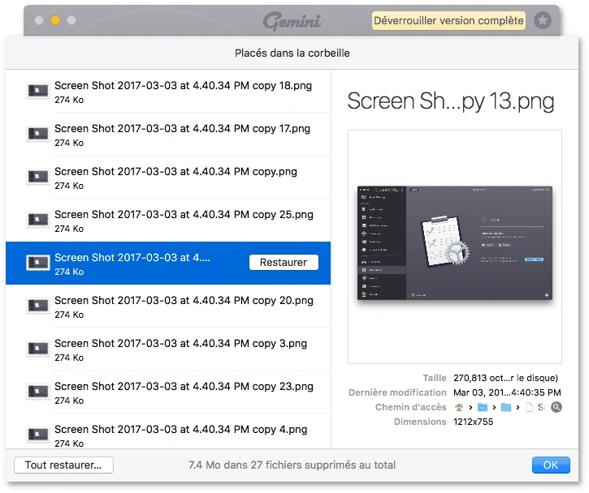
Task: Select file name ending copy 18.png
Action: (x=184, y=85)
